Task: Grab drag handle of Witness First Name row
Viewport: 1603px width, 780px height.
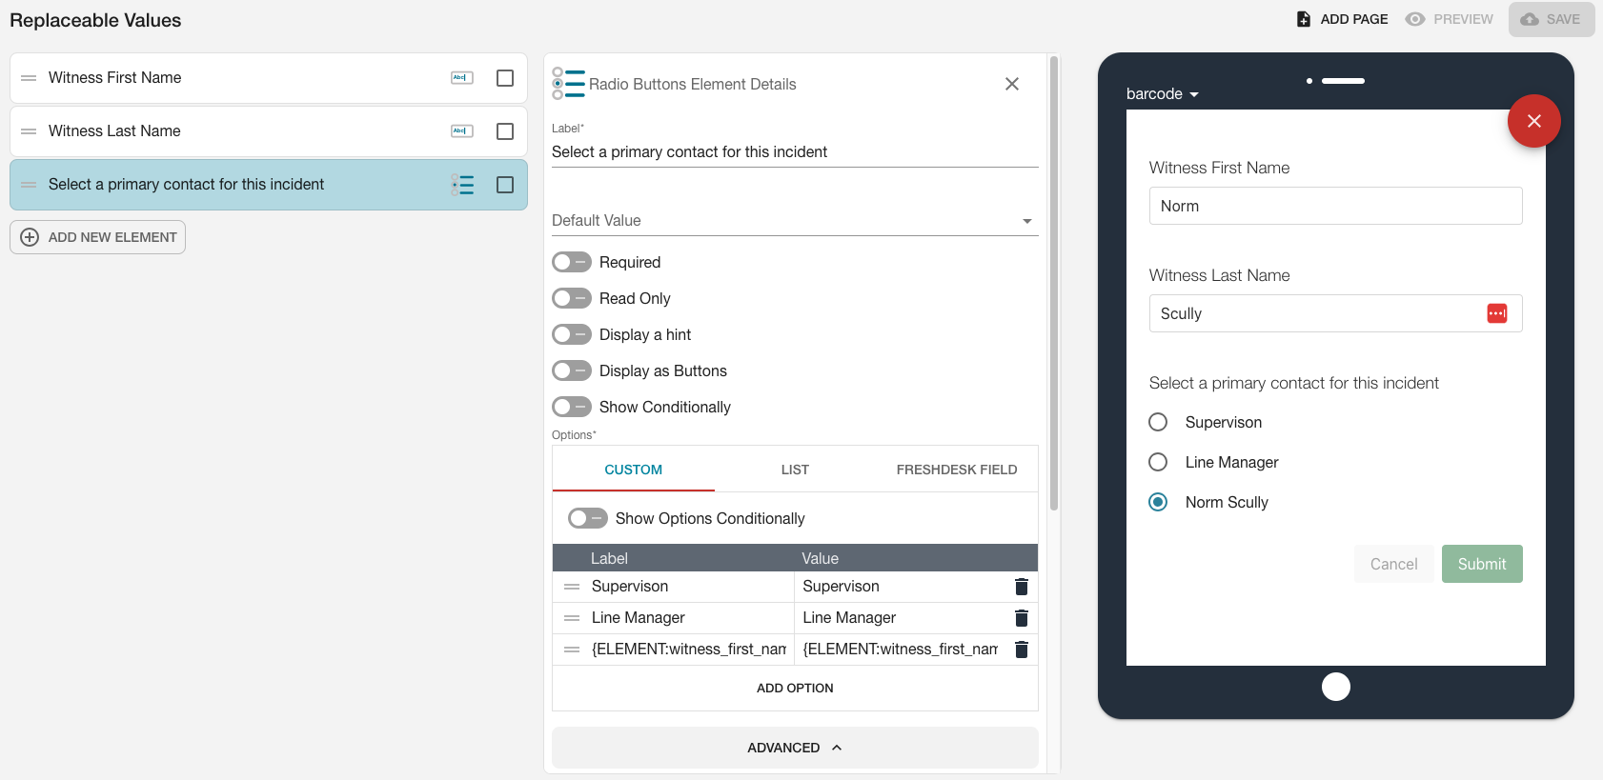Action: pos(29,78)
